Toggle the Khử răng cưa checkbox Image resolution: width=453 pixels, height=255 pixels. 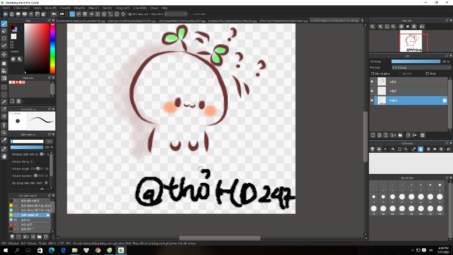(x=130, y=14)
